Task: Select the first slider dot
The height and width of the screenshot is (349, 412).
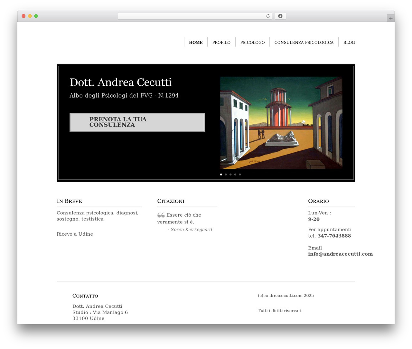Action: click(x=221, y=174)
